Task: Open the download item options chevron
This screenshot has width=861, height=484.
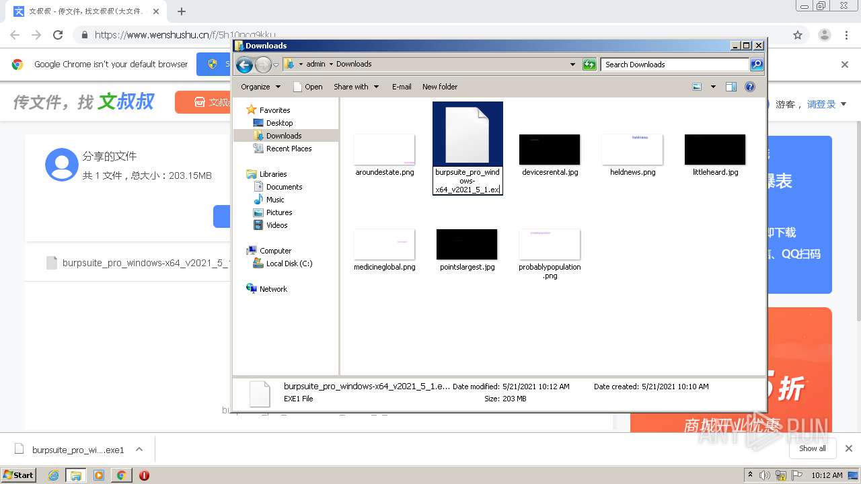Action: tap(139, 449)
